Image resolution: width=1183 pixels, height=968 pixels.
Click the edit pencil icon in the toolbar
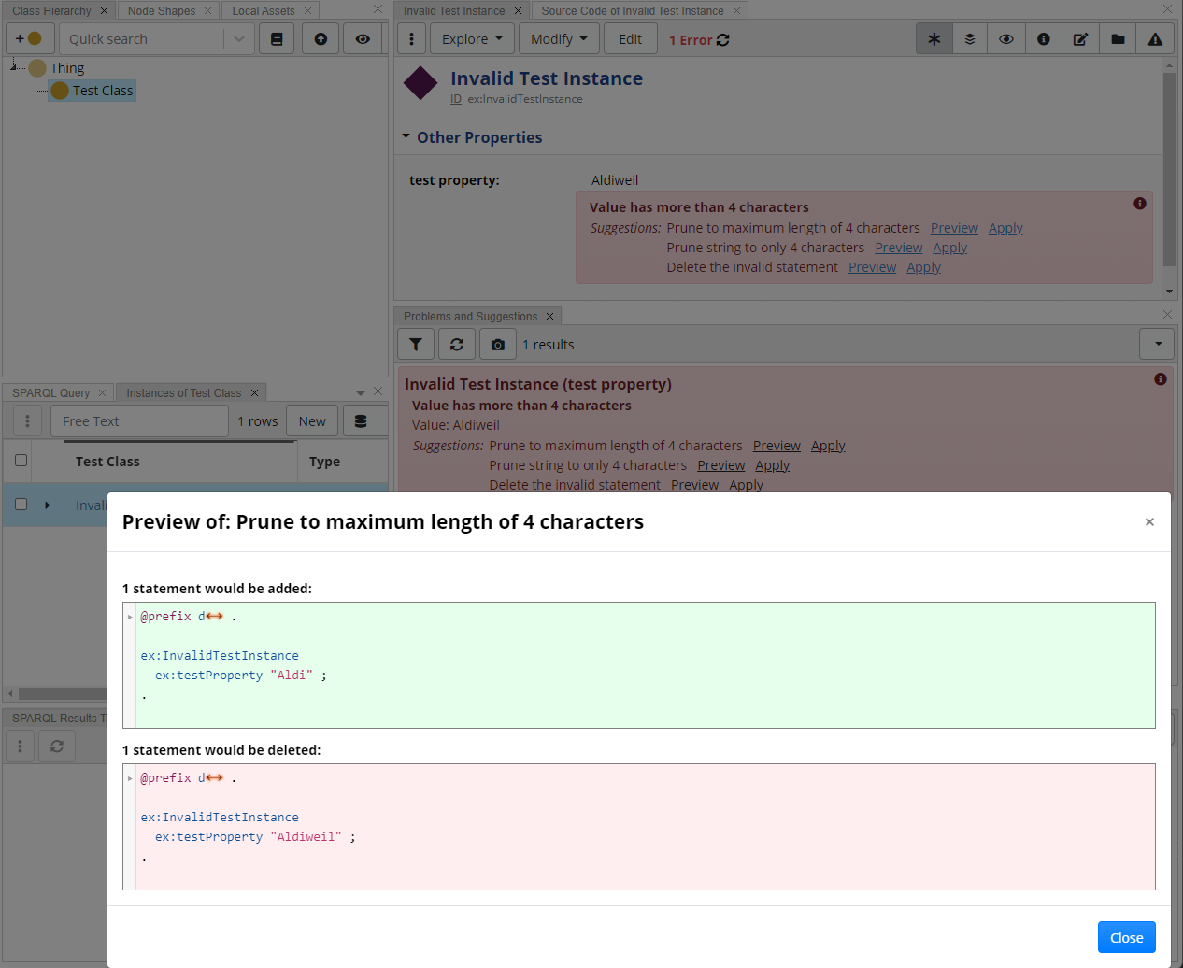(1080, 38)
